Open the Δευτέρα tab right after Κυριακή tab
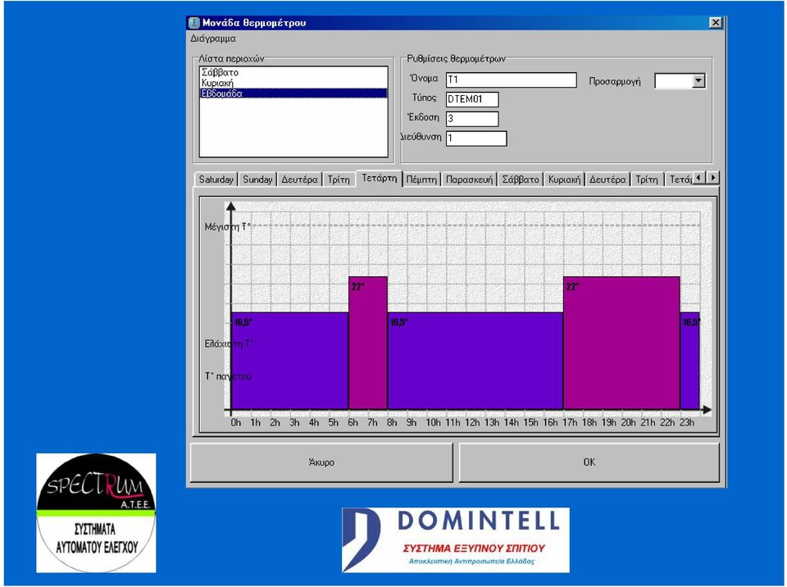The width and height of the screenshot is (787, 587). coord(607,180)
